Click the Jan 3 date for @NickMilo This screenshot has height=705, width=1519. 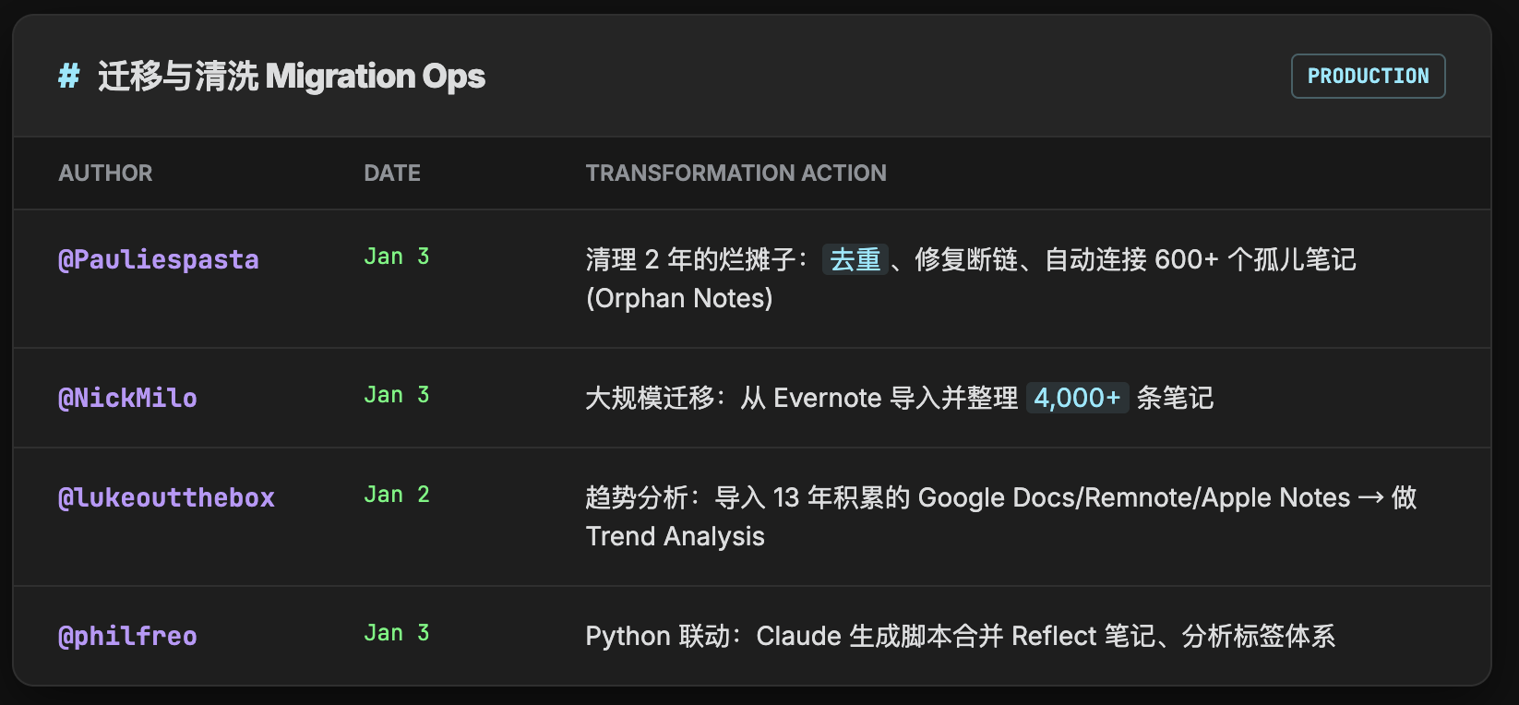pyautogui.click(x=397, y=396)
